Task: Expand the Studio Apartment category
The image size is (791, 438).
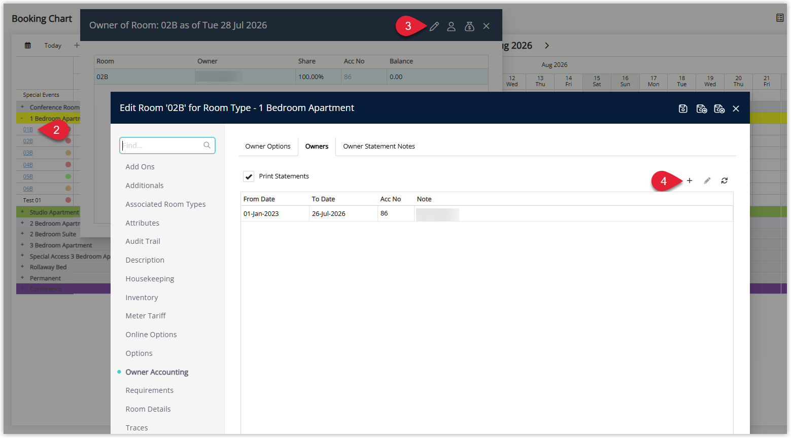Action: click(22, 212)
